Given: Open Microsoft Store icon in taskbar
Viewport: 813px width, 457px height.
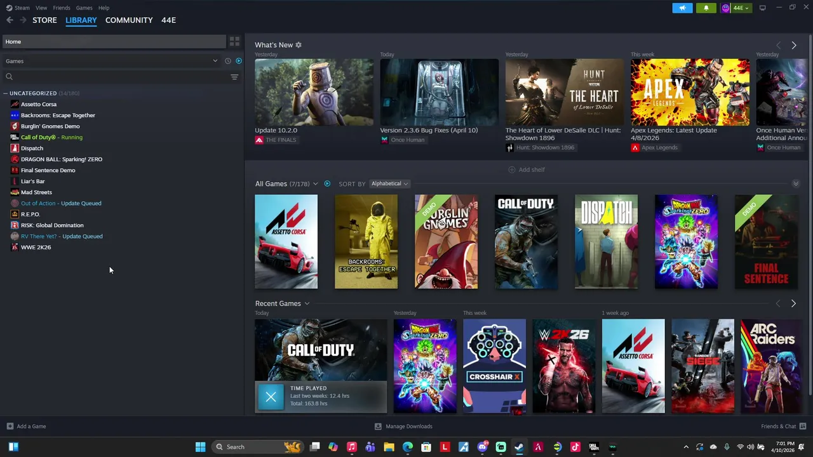Looking at the screenshot, I should [426, 447].
